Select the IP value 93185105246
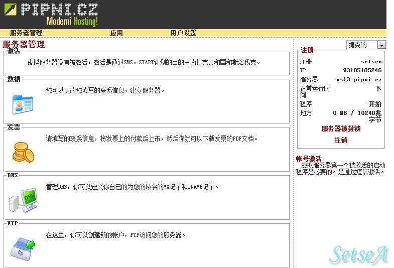Screen dimensions: 394x268 (x=362, y=70)
